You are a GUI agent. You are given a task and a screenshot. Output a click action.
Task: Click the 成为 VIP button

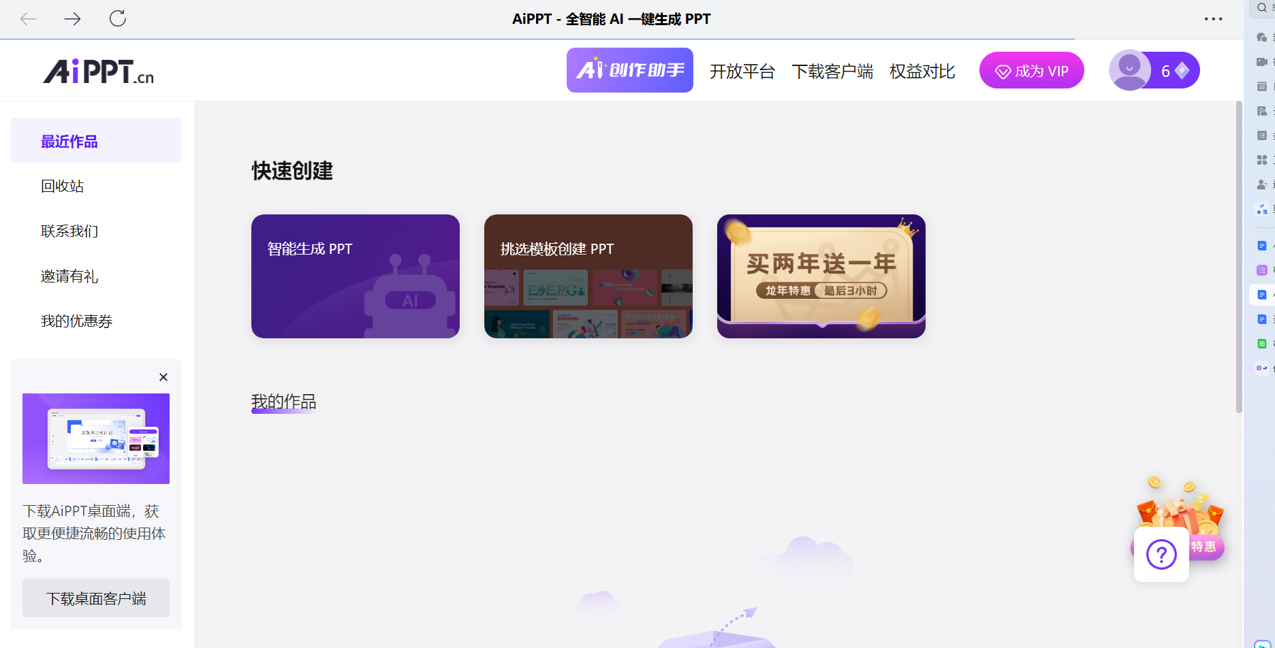coord(1032,70)
